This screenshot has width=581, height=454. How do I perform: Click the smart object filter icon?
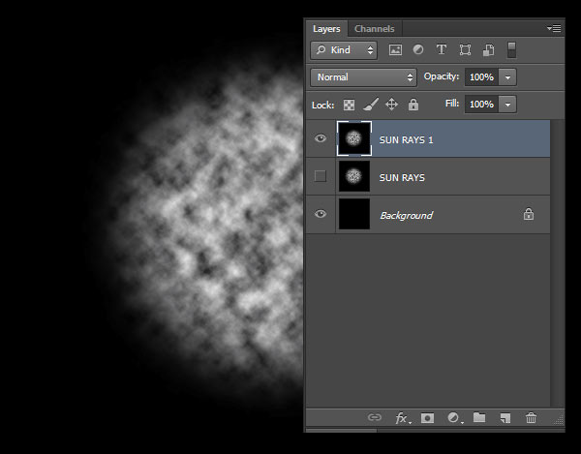point(489,49)
